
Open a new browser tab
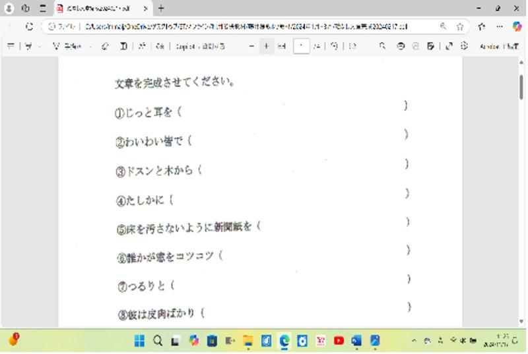tap(162, 9)
